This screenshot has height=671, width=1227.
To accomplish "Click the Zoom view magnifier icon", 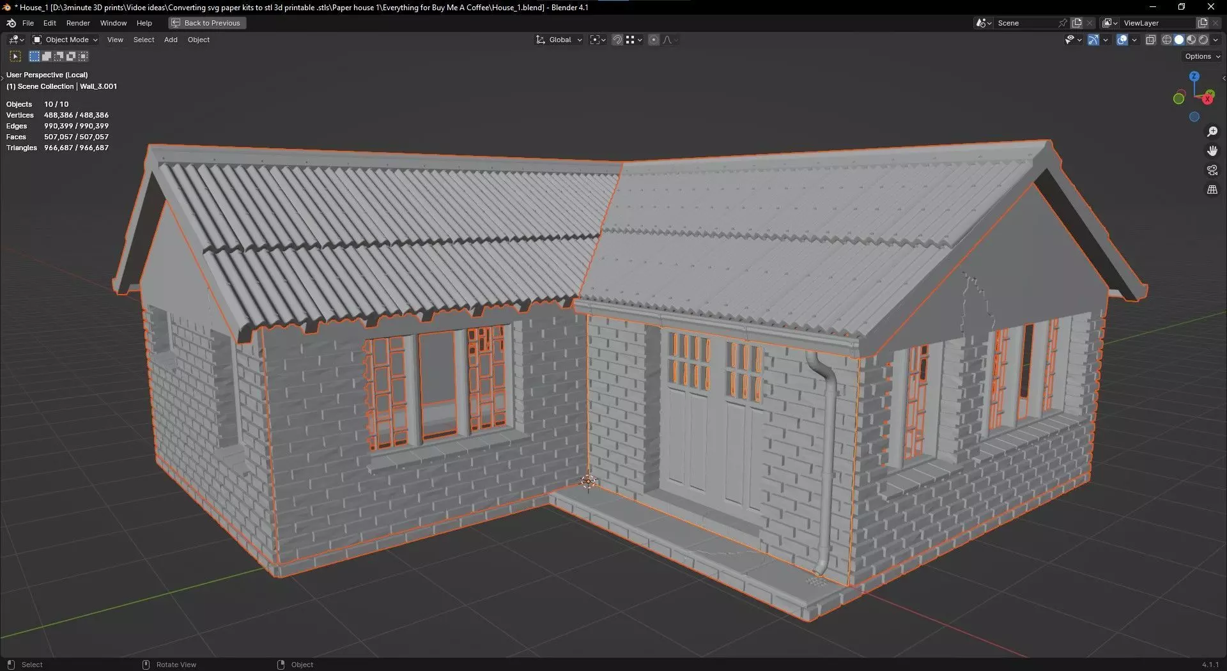I will [x=1212, y=132].
